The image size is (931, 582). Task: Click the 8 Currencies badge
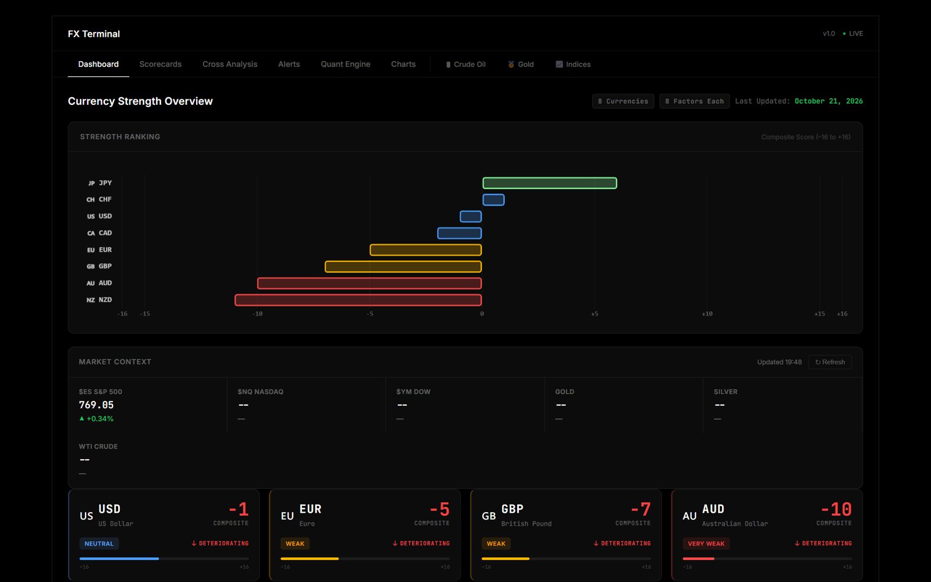pyautogui.click(x=623, y=101)
